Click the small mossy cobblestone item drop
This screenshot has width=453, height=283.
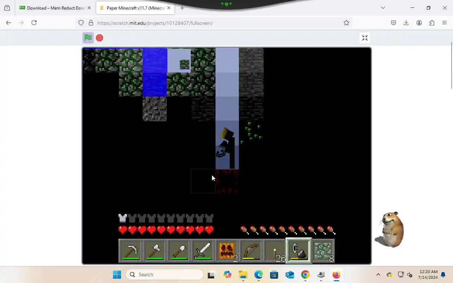184,64
